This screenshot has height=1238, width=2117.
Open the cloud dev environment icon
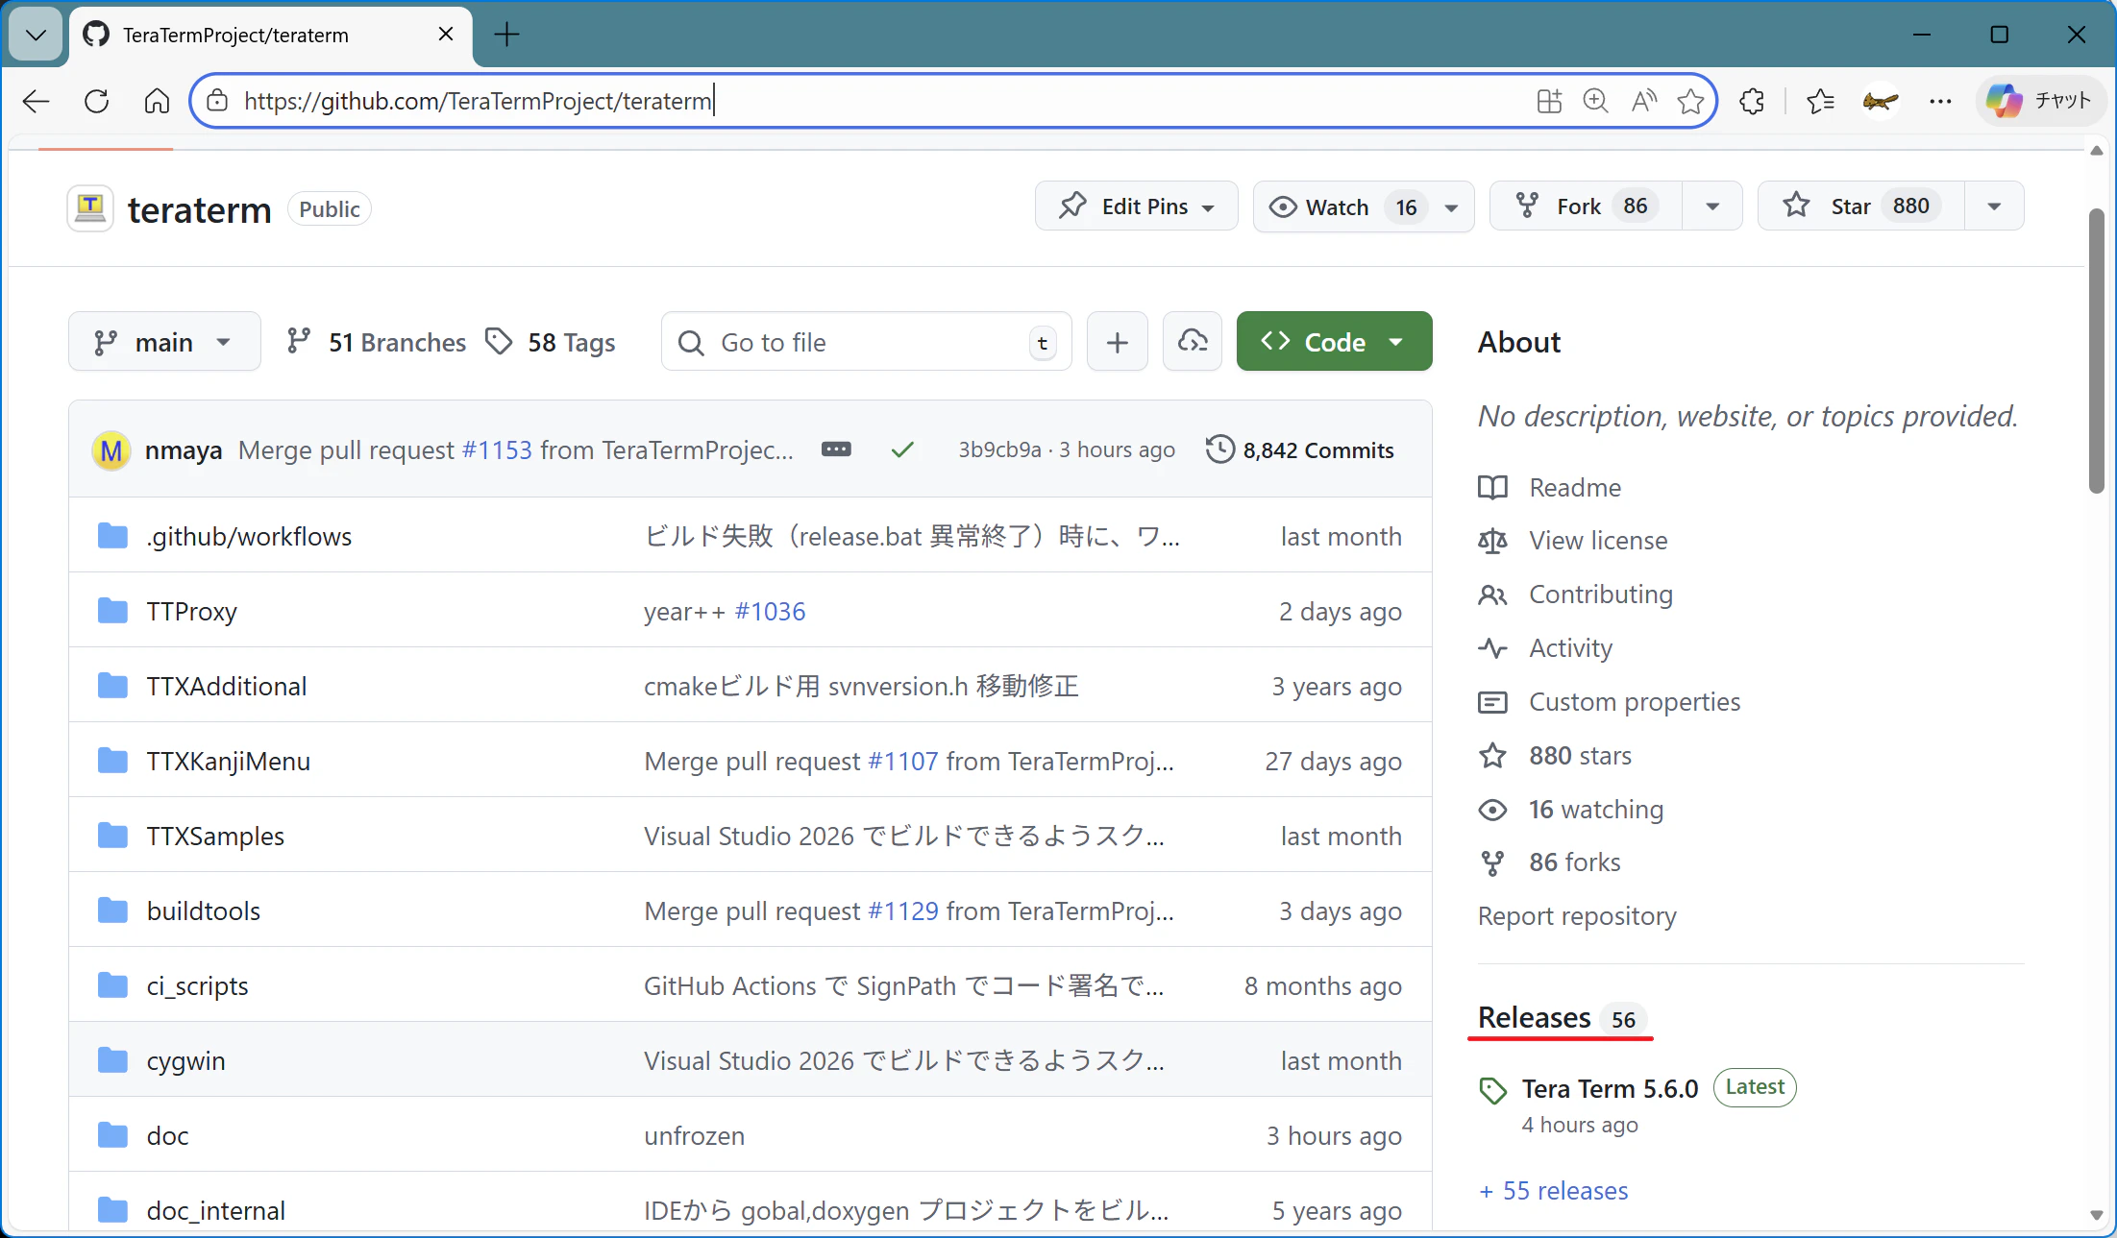(1192, 342)
